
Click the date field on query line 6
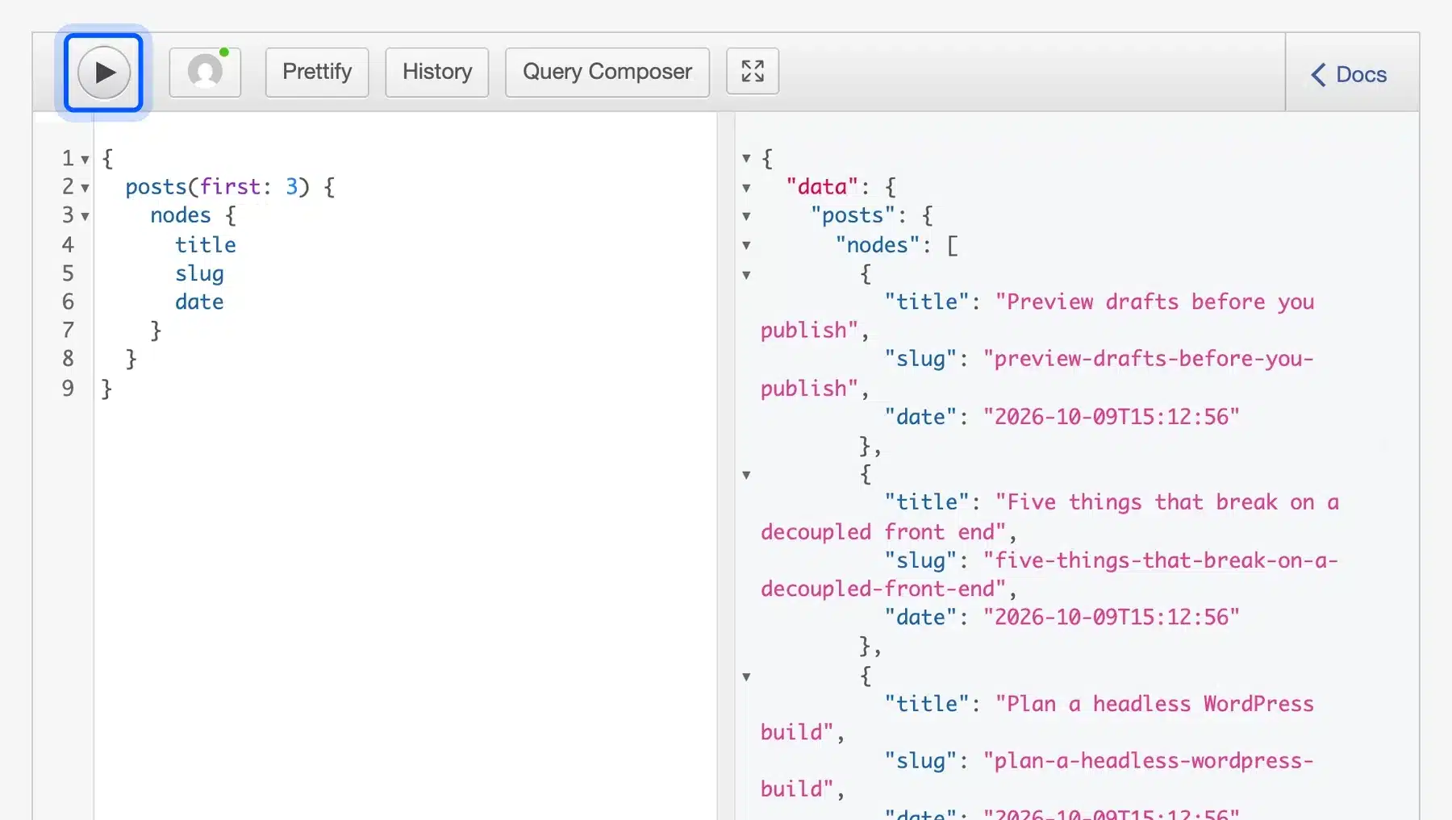199,302
